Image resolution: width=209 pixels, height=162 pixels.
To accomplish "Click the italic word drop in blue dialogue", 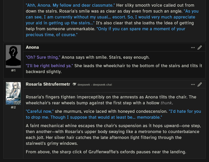I will [36, 117].
